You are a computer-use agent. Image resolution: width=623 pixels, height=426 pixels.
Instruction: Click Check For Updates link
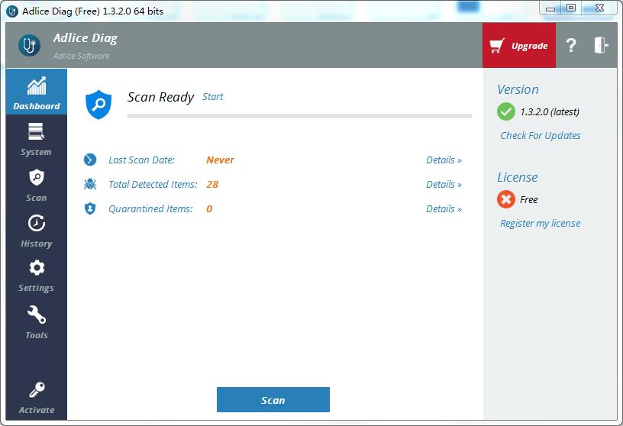tap(541, 135)
